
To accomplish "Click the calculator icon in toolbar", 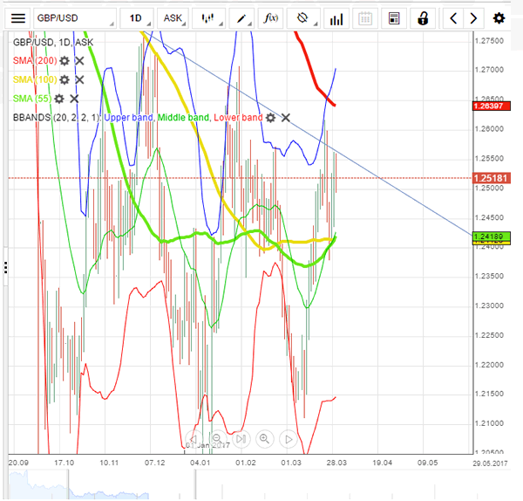I will pos(394,18).
